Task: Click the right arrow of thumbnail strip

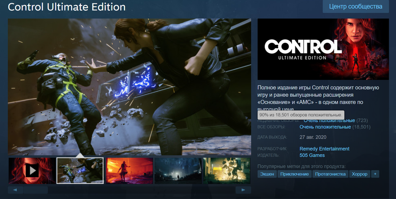Action: (243, 190)
